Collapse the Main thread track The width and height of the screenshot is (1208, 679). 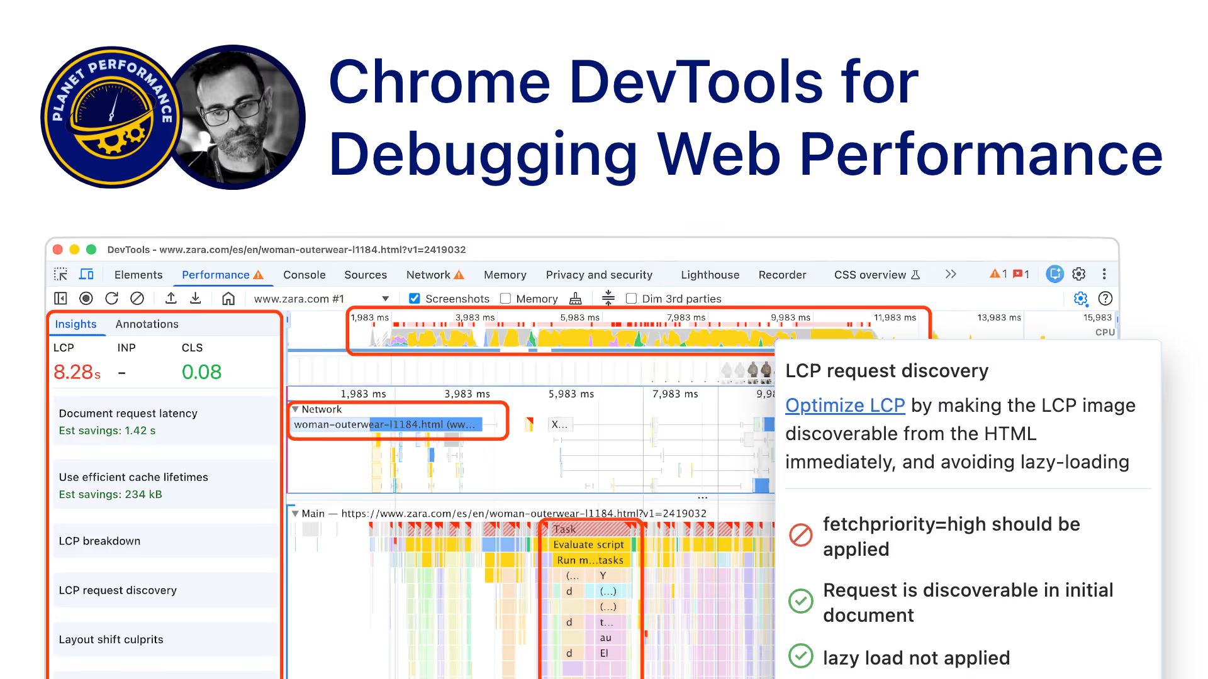point(296,513)
